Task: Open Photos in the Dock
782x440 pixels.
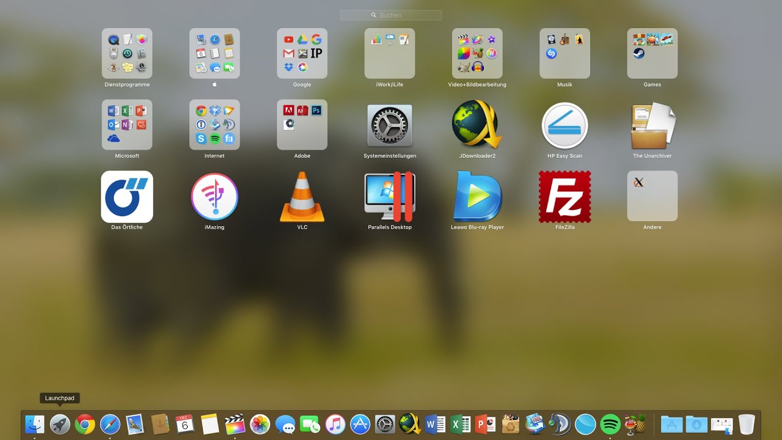Action: (x=260, y=424)
